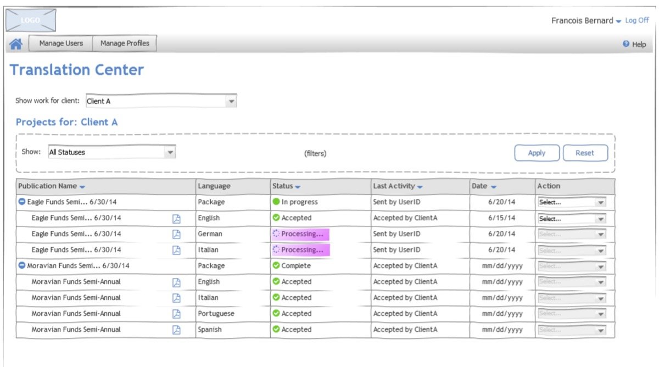Click the Help link text
The image size is (659, 367).
639,45
